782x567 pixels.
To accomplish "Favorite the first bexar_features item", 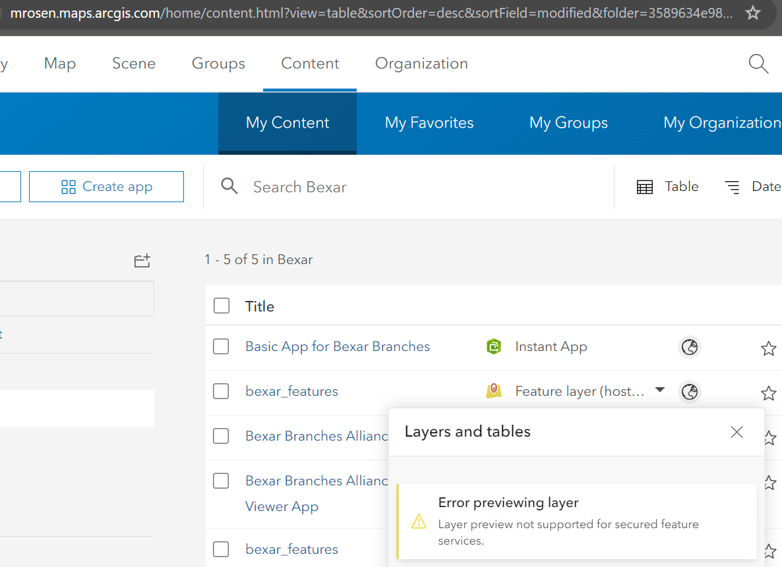I will [769, 393].
